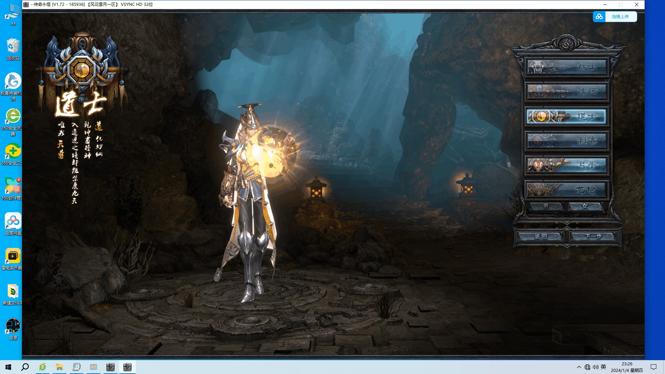Open the 回收站 Recycle Bin icon
The width and height of the screenshot is (665, 374).
coord(13,49)
